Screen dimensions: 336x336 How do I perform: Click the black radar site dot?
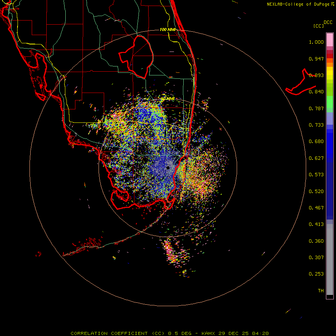[168, 168]
